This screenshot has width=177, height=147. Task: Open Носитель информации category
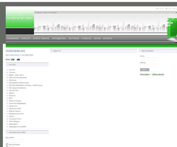pyautogui.click(x=17, y=103)
